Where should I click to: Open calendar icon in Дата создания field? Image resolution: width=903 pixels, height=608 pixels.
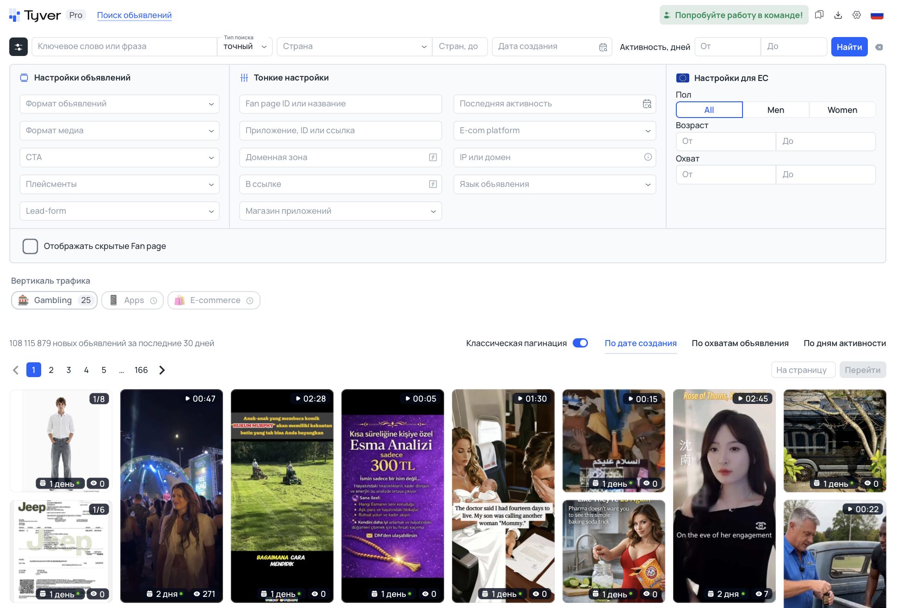(603, 47)
